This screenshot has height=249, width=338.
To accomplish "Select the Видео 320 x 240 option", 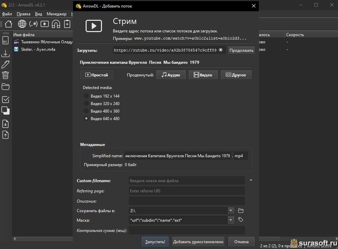I will 87,104.
